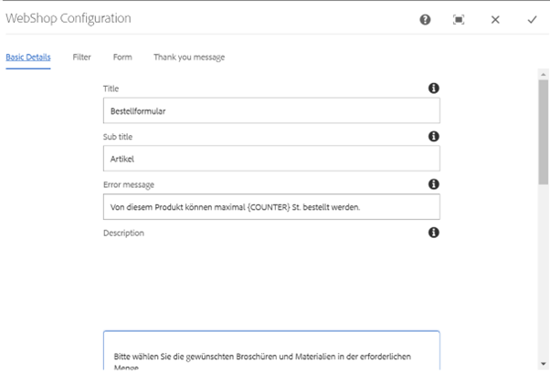
Task: Click inside the Description rich text area
Action: 271,350
